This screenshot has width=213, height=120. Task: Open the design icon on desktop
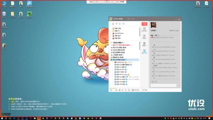(206, 4)
